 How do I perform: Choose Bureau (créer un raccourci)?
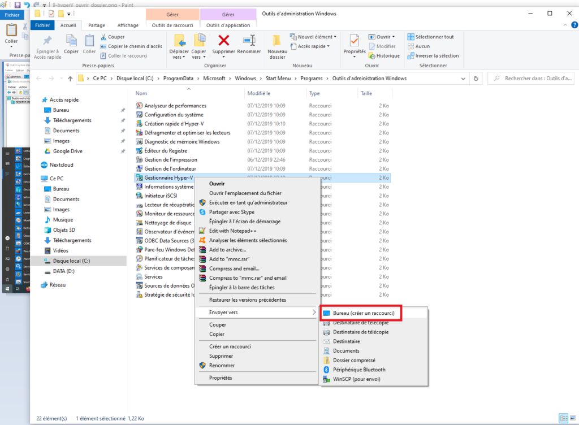click(x=364, y=313)
